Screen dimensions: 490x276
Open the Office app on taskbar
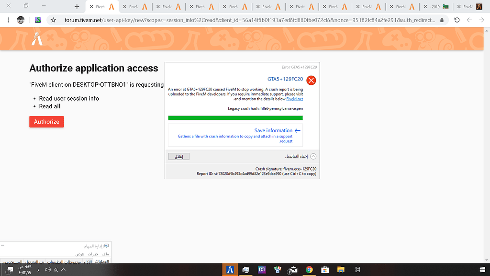point(277,270)
